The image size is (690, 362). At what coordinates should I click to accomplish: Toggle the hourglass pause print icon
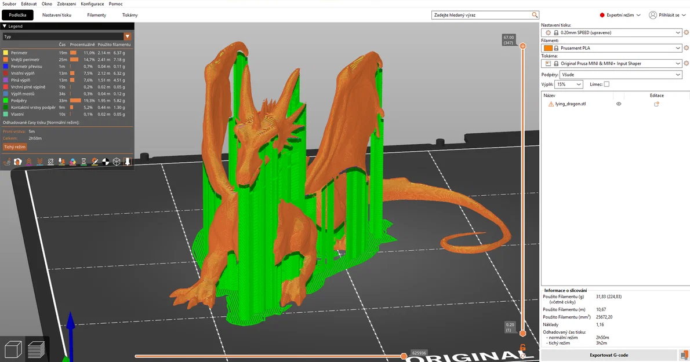(83, 162)
